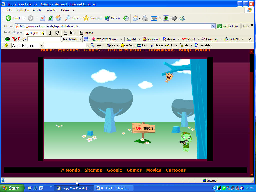Click the Yahoo toolbar pencil icon
Screen dimensions: 256x192
coord(23,39)
